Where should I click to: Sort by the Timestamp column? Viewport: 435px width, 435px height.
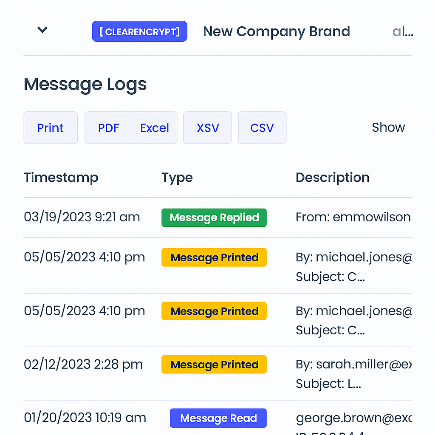point(61,178)
